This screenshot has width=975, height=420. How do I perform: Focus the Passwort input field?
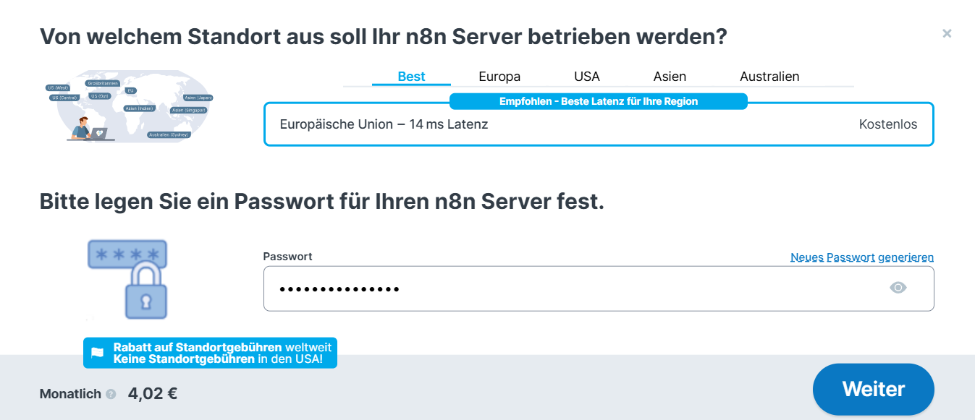599,288
